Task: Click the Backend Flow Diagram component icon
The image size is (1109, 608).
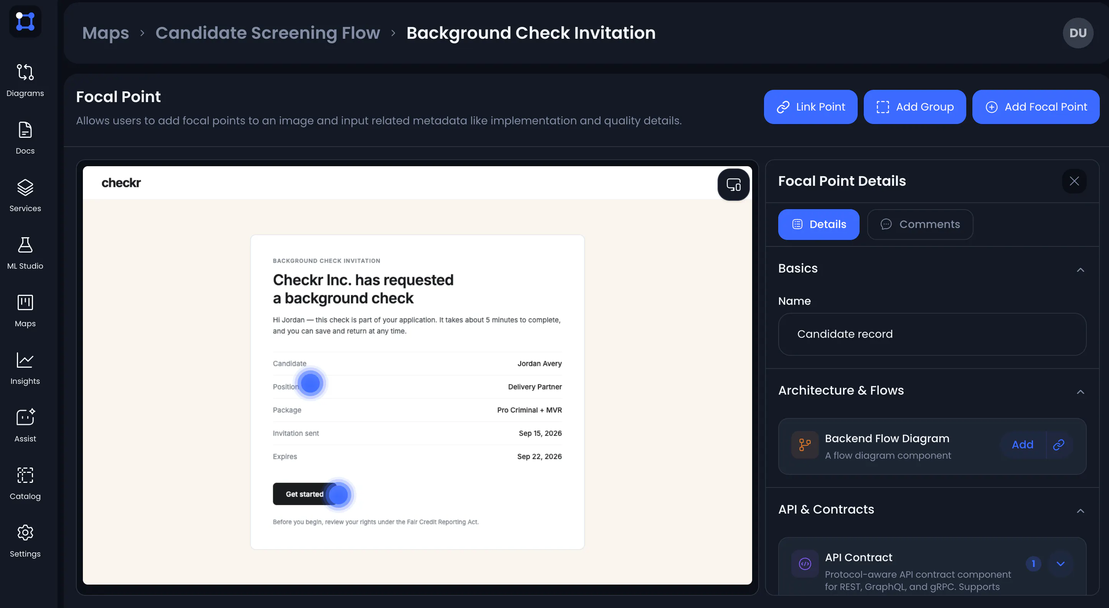Action: (805, 444)
